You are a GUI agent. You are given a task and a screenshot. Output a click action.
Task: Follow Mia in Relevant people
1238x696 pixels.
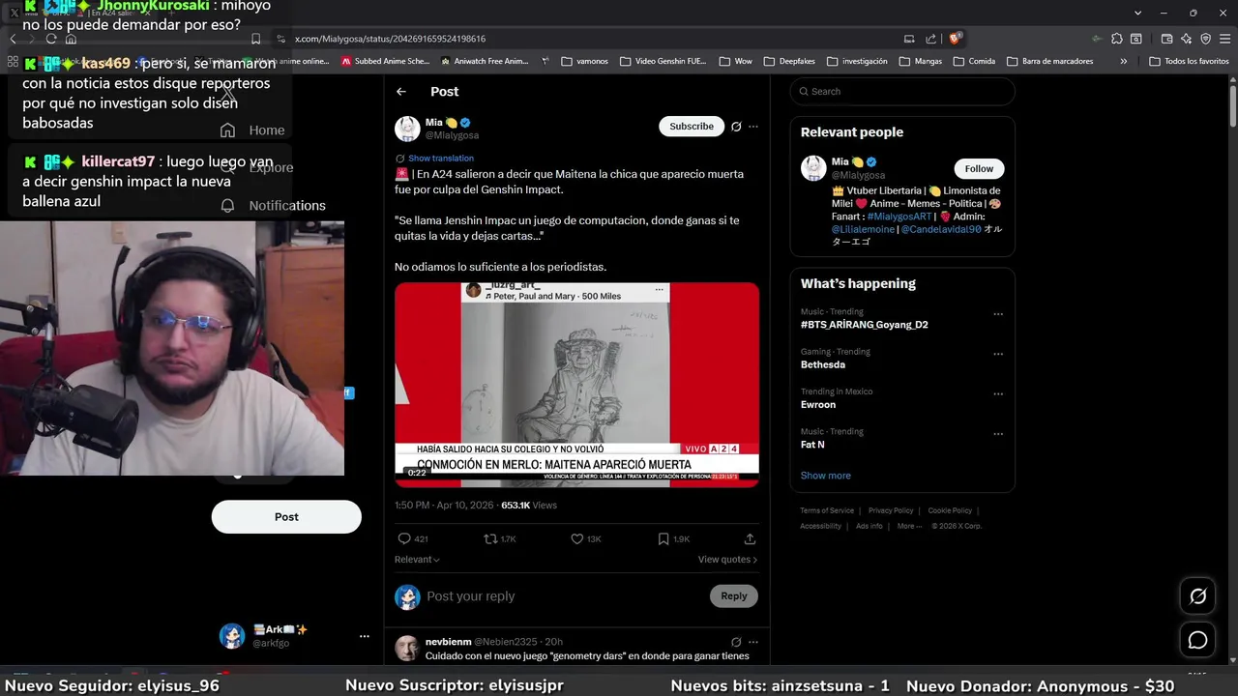coord(979,168)
